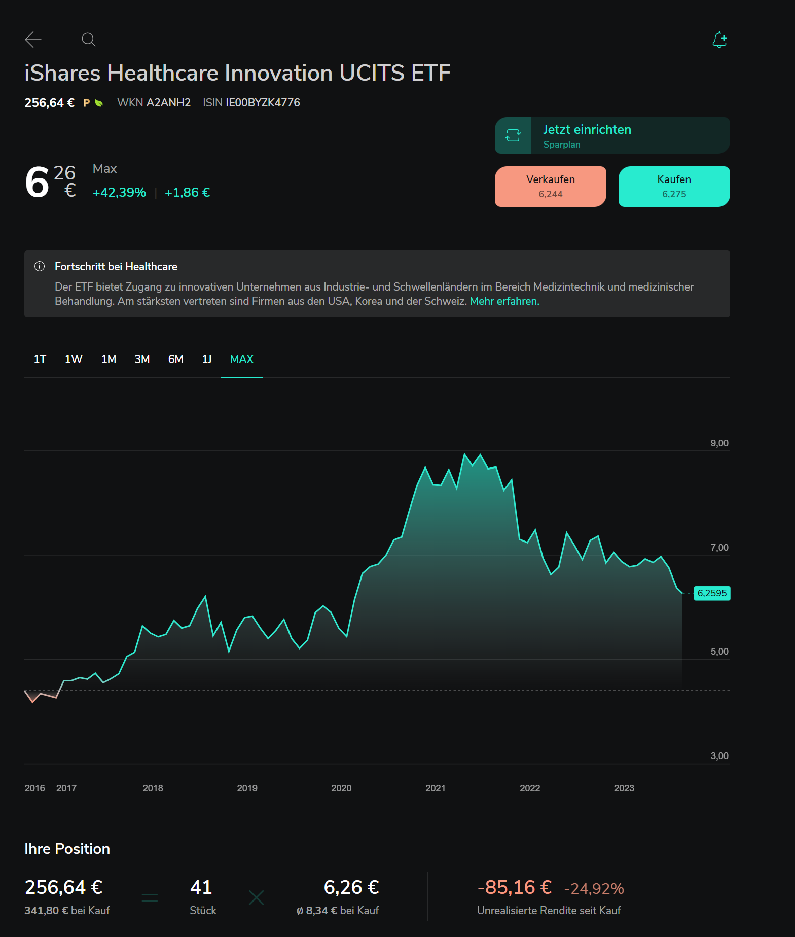Click the 341,80 € bei Kauf text

pyautogui.click(x=67, y=911)
